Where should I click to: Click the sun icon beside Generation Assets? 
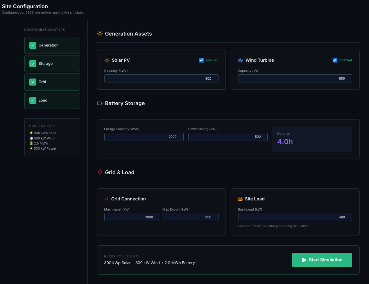(100, 34)
